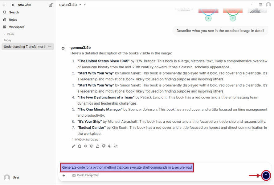
Task: Open Notes from the sidebar
Action: [13, 20]
